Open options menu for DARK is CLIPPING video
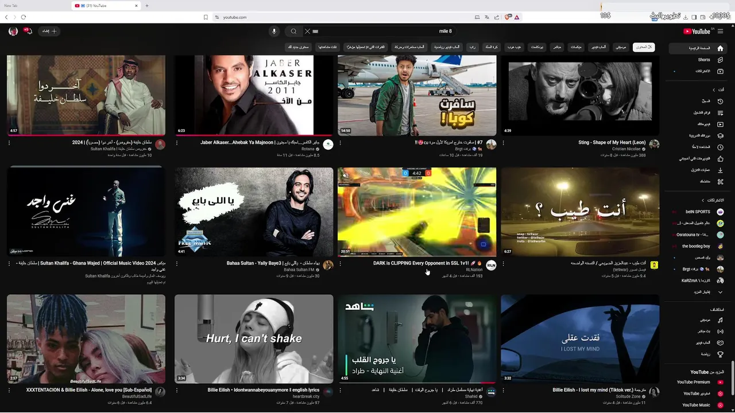Image resolution: width=735 pixels, height=413 pixels. click(x=340, y=264)
